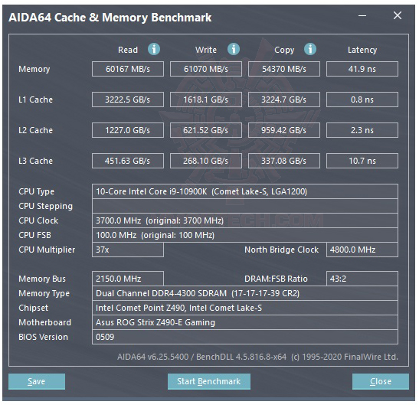Click the CPU Type field i9-10900K
Image resolution: width=419 pixels, height=408 pixels.
pyautogui.click(x=245, y=191)
